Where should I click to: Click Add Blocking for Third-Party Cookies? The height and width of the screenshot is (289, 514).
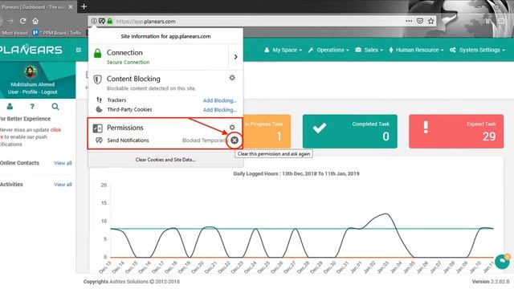(219, 110)
